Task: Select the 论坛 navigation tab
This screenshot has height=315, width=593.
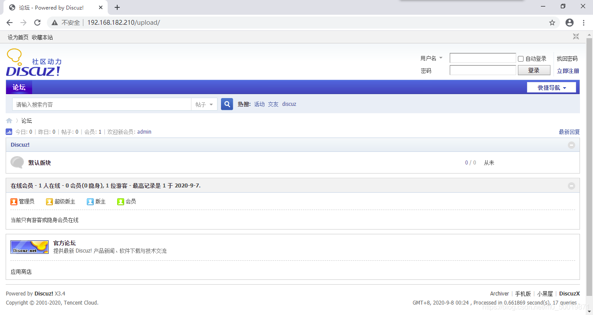Action: tap(19, 87)
